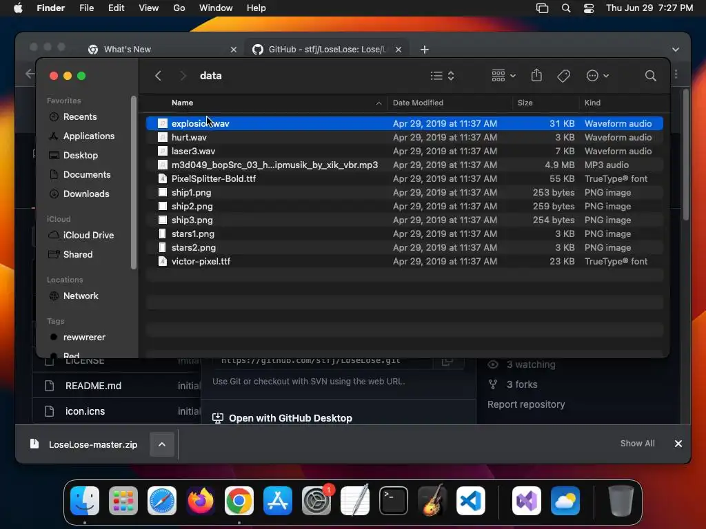Click Open with GitHub Desktop
The width and height of the screenshot is (706, 529).
[x=290, y=418]
